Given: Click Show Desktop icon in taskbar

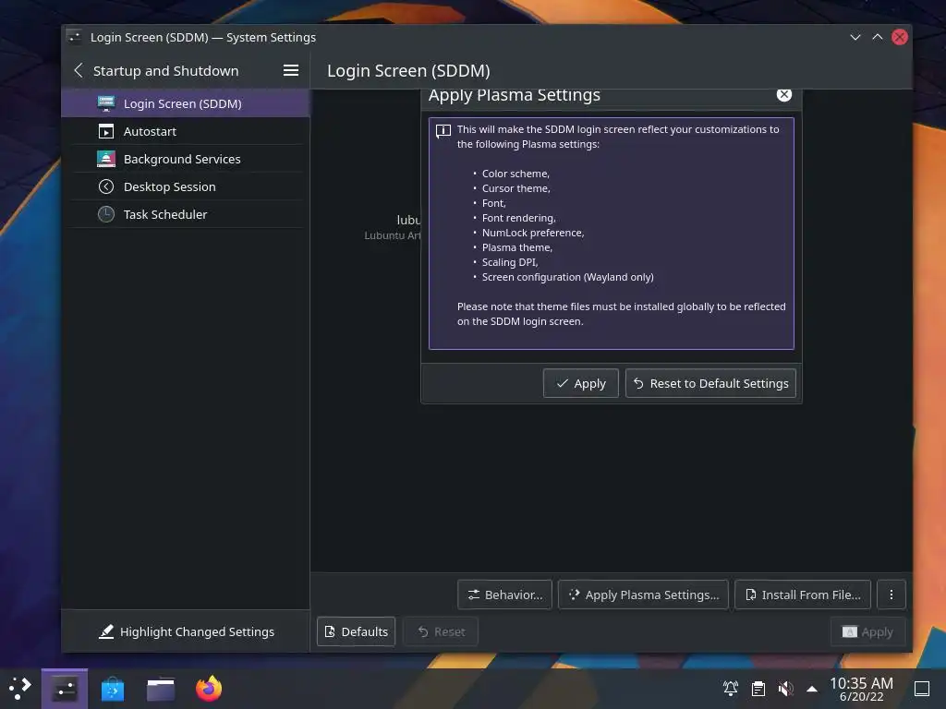Looking at the screenshot, I should pos(922,689).
